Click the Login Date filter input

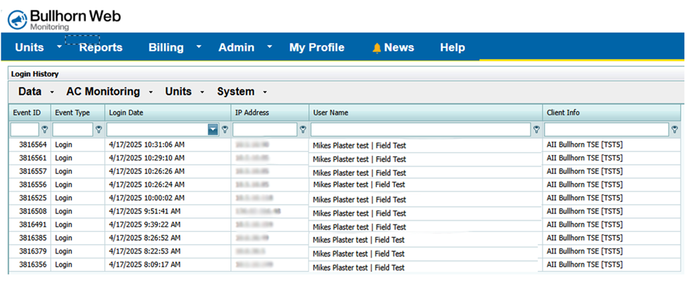[157, 130]
